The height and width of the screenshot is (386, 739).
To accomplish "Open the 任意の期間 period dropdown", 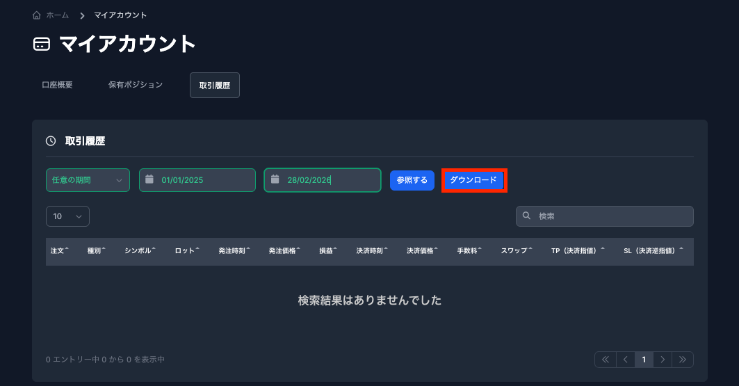I will tap(88, 180).
